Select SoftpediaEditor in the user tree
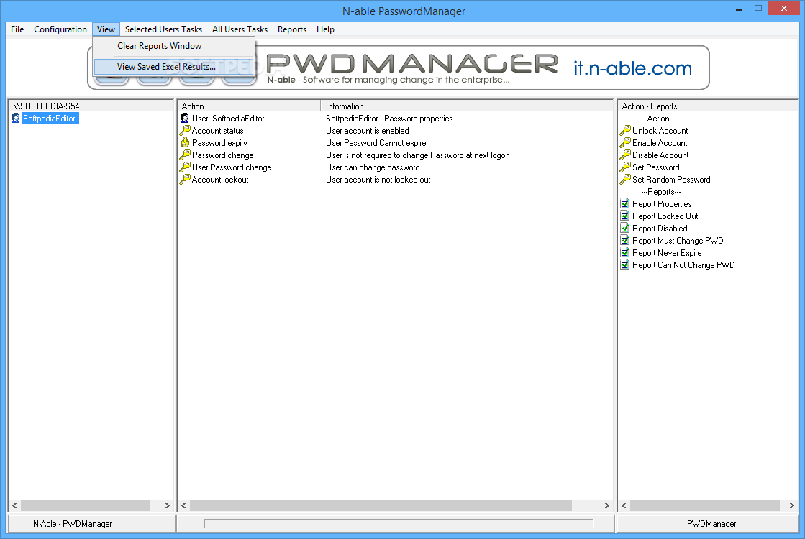The height and width of the screenshot is (539, 805). [x=50, y=119]
